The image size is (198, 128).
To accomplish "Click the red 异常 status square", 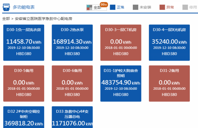I will pyautogui.click(x=162, y=7).
